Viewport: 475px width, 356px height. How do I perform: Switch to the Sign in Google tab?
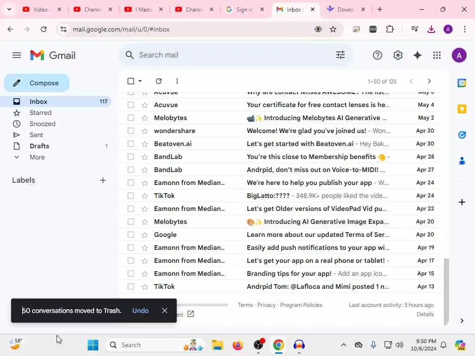[x=245, y=9]
